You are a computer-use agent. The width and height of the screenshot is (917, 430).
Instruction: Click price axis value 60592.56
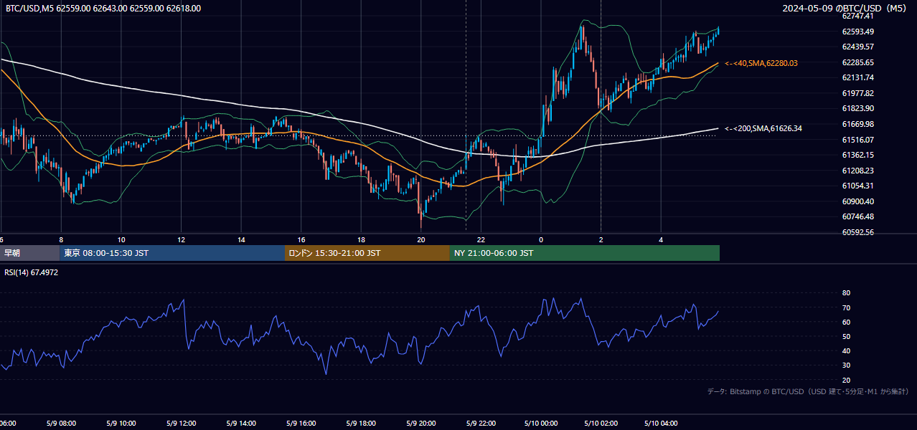pyautogui.click(x=857, y=232)
